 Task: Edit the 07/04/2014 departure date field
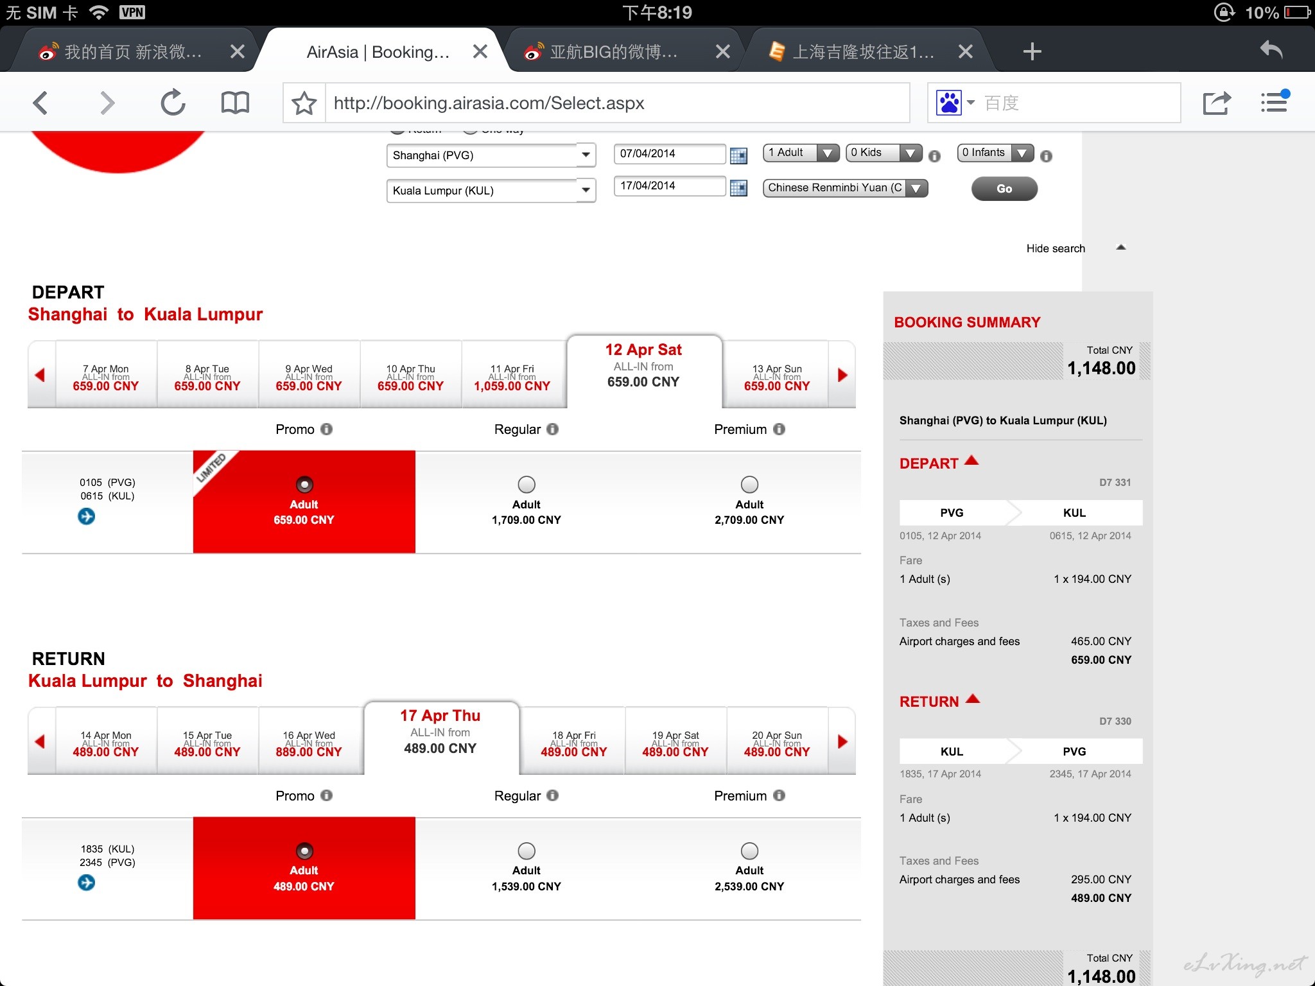click(x=670, y=154)
